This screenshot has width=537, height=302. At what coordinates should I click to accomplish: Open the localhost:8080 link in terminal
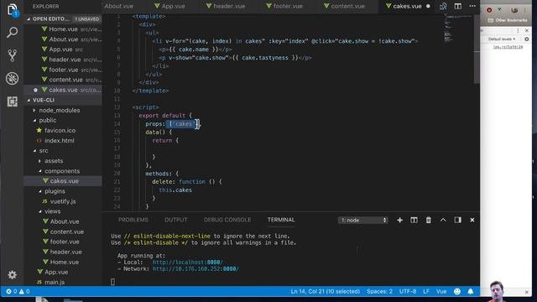tap(187, 263)
